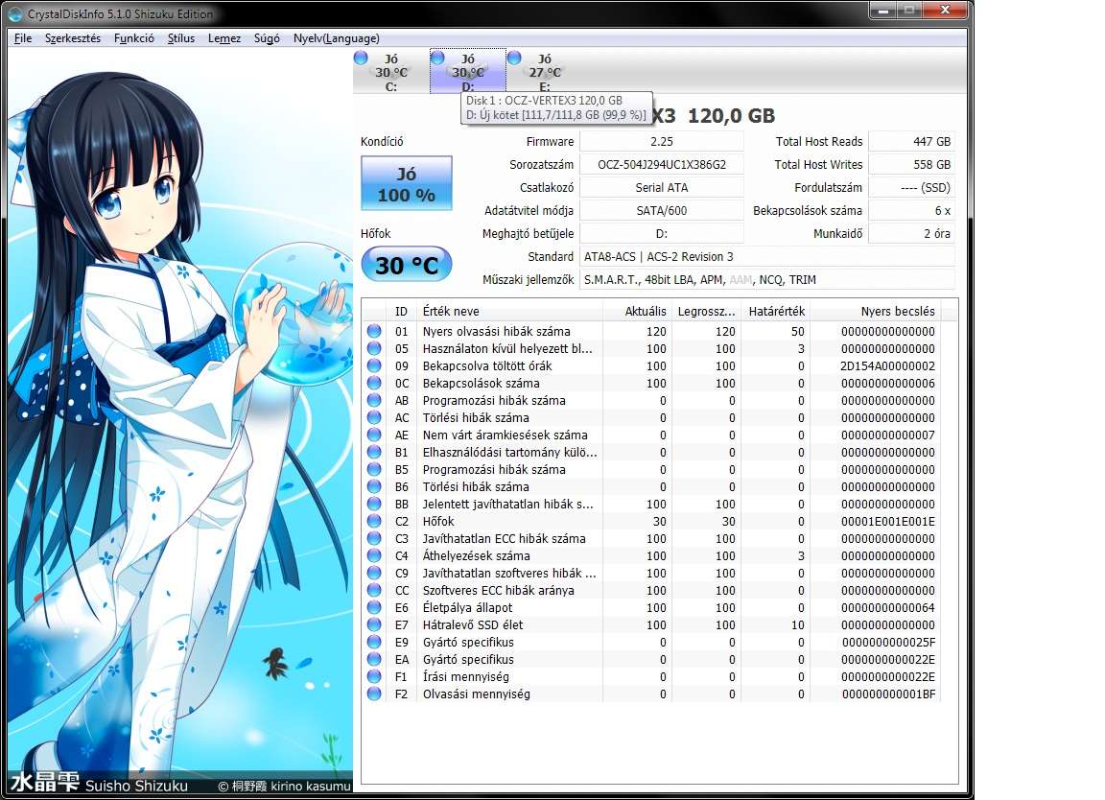Click status icon of attribute F1 row

374,676
